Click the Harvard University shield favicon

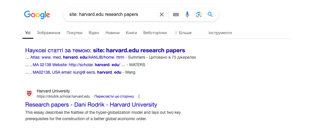coord(29,93)
